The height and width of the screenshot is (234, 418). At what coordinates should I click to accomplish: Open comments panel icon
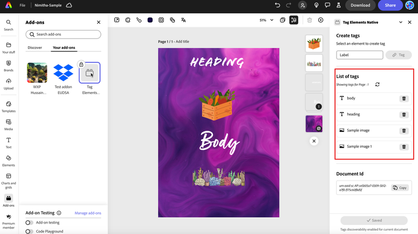[327, 5]
